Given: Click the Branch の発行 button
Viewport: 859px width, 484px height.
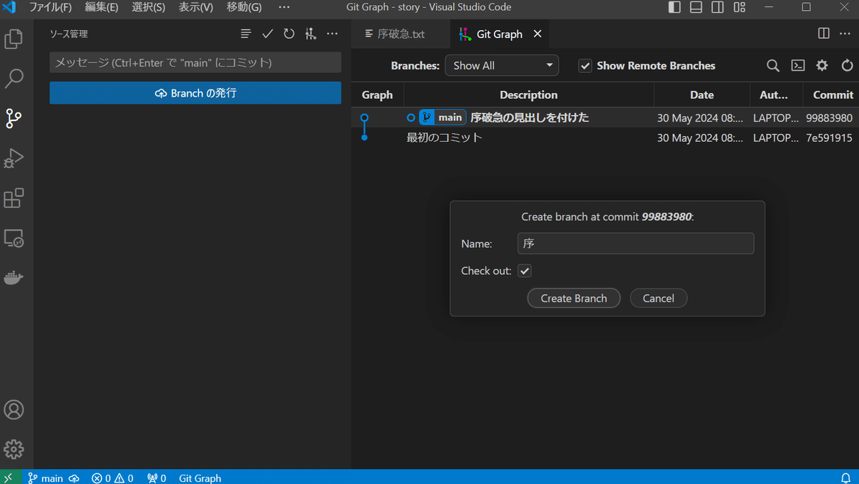Looking at the screenshot, I should point(195,93).
